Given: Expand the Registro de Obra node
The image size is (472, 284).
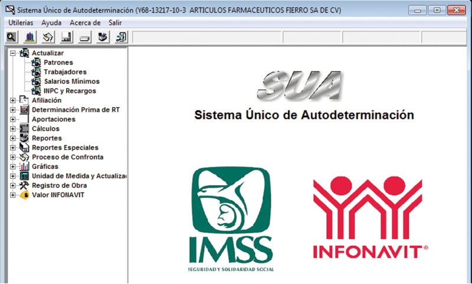Looking at the screenshot, I should point(12,185).
